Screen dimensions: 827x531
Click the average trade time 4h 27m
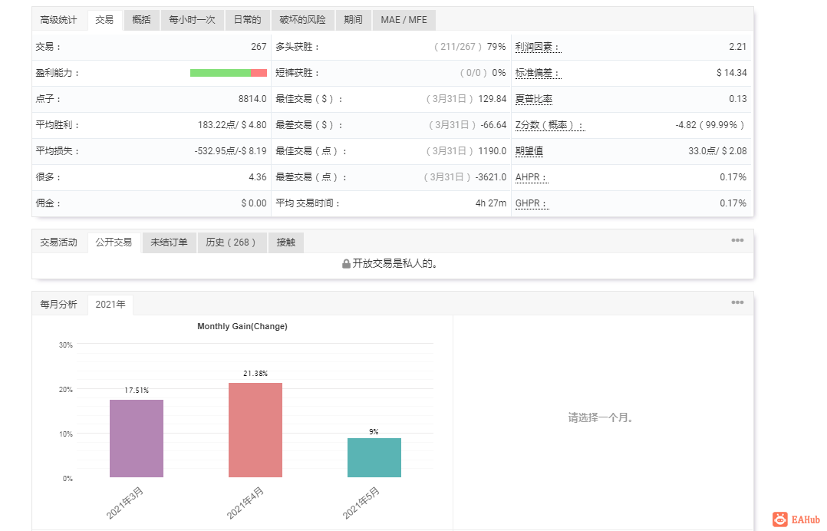pyautogui.click(x=490, y=203)
